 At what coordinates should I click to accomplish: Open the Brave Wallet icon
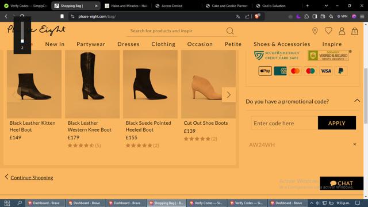(323, 17)
